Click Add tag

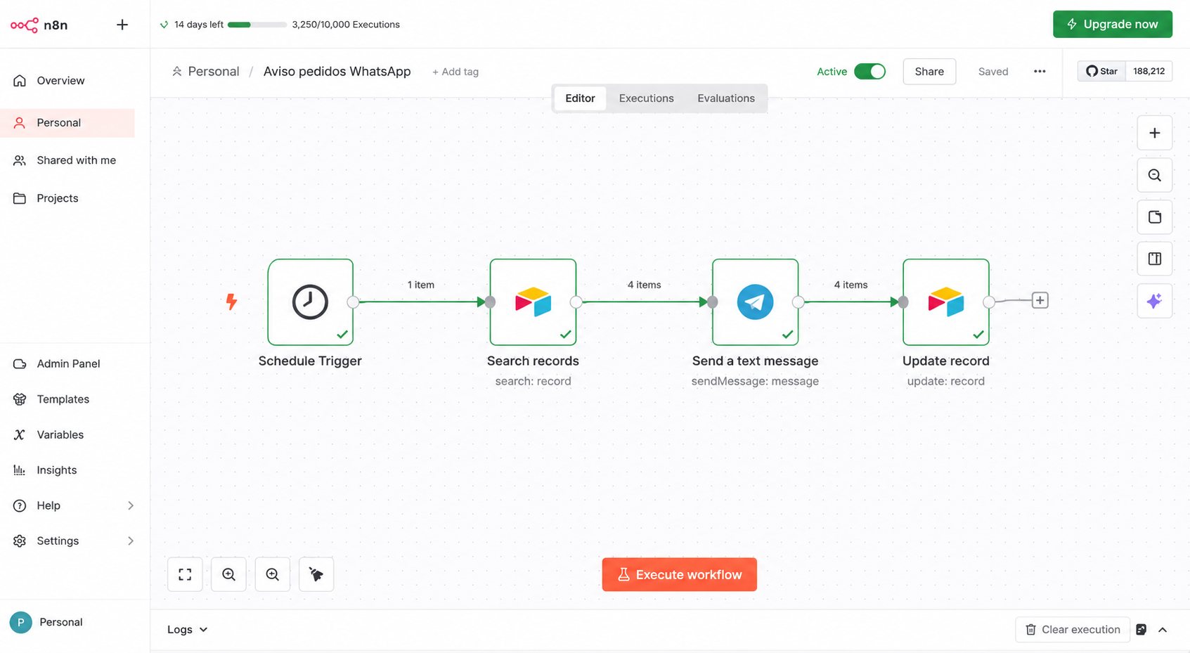coord(455,72)
